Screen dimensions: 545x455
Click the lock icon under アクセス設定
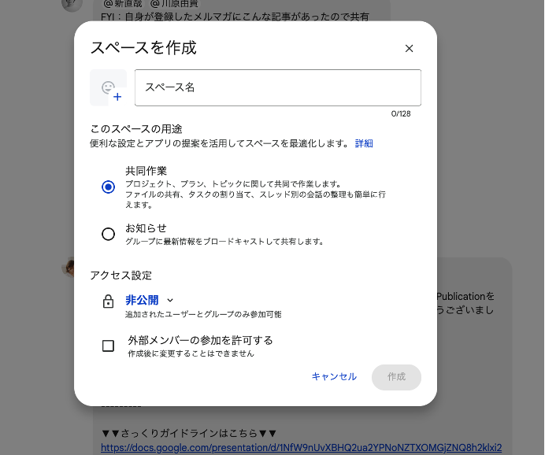click(x=108, y=301)
